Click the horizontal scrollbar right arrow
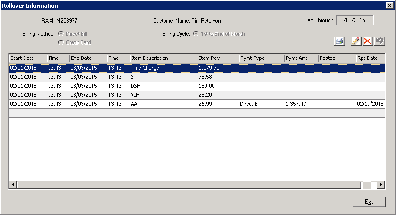 [381, 185]
